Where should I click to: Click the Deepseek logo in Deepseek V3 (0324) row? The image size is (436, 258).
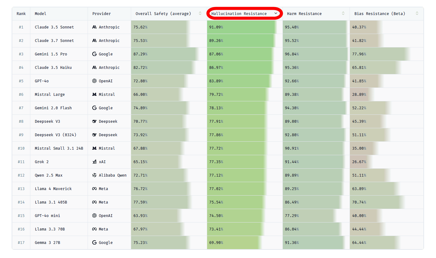coord(94,135)
